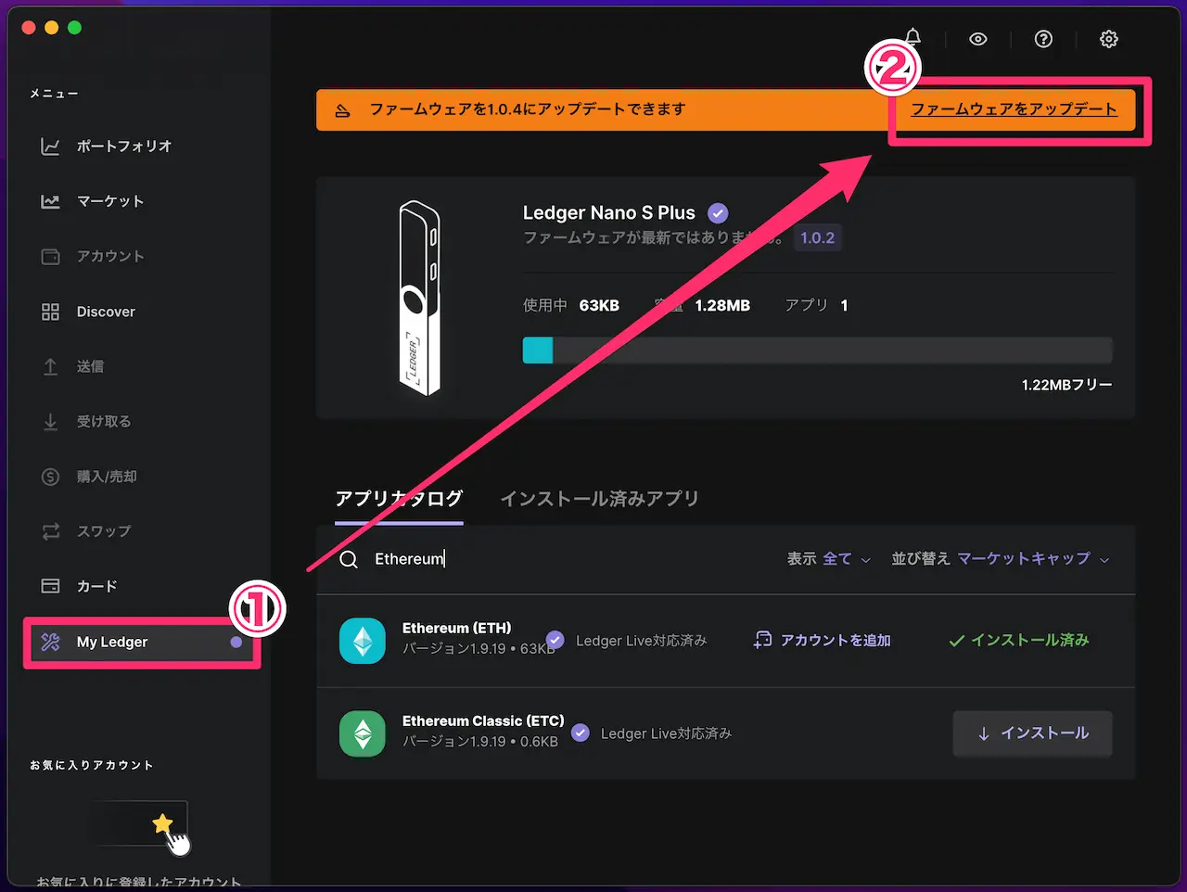Screen dimensions: 1187x892
Task: Click the Ledger Nano S Plus device image
Action: coord(419,299)
